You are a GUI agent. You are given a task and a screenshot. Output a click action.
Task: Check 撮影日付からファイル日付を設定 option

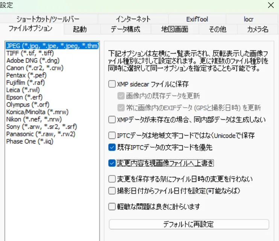point(112,191)
